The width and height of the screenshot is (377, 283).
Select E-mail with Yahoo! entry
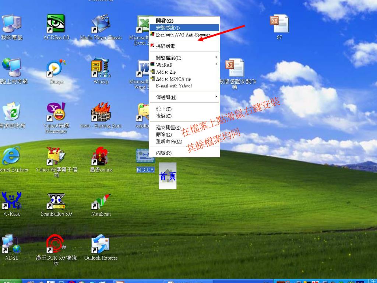click(x=184, y=85)
